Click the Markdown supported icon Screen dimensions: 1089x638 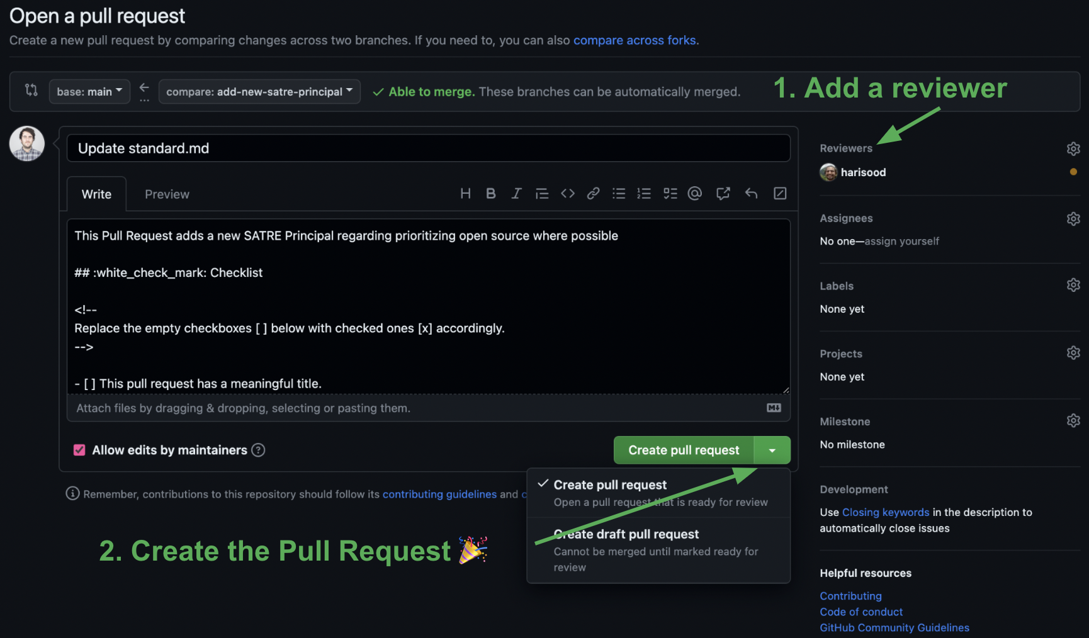click(774, 408)
